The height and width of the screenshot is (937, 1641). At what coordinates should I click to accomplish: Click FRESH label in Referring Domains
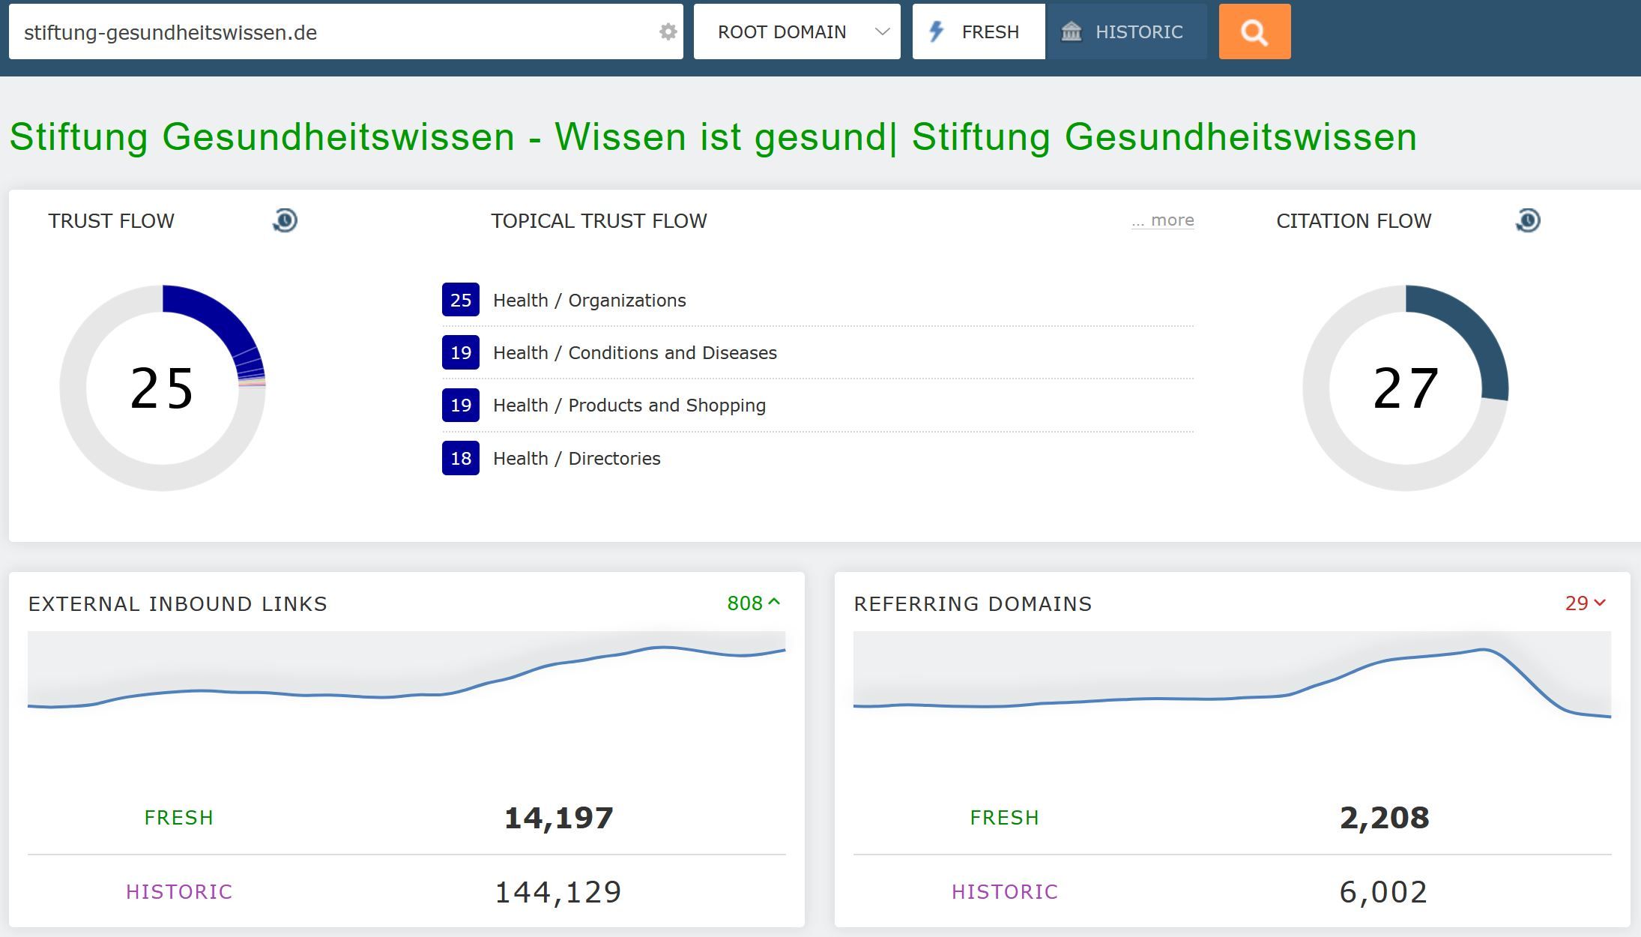click(x=1005, y=818)
